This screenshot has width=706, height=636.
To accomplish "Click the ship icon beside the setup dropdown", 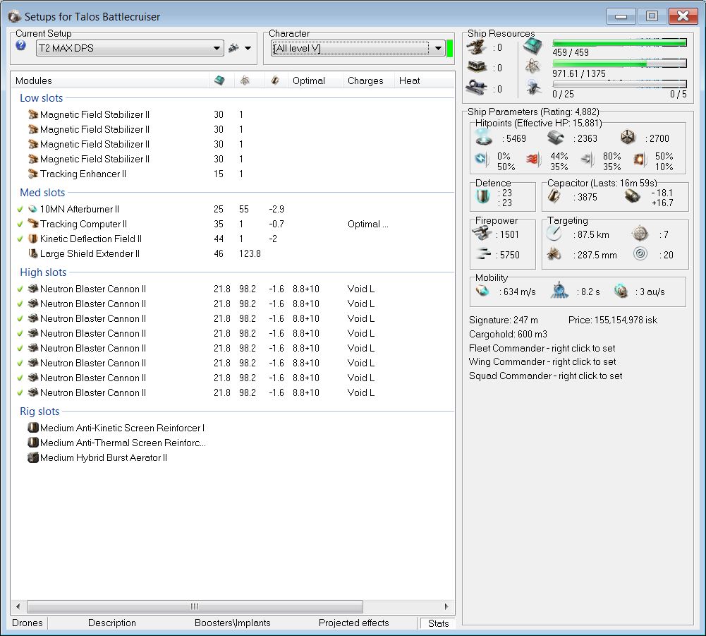I will (x=233, y=48).
